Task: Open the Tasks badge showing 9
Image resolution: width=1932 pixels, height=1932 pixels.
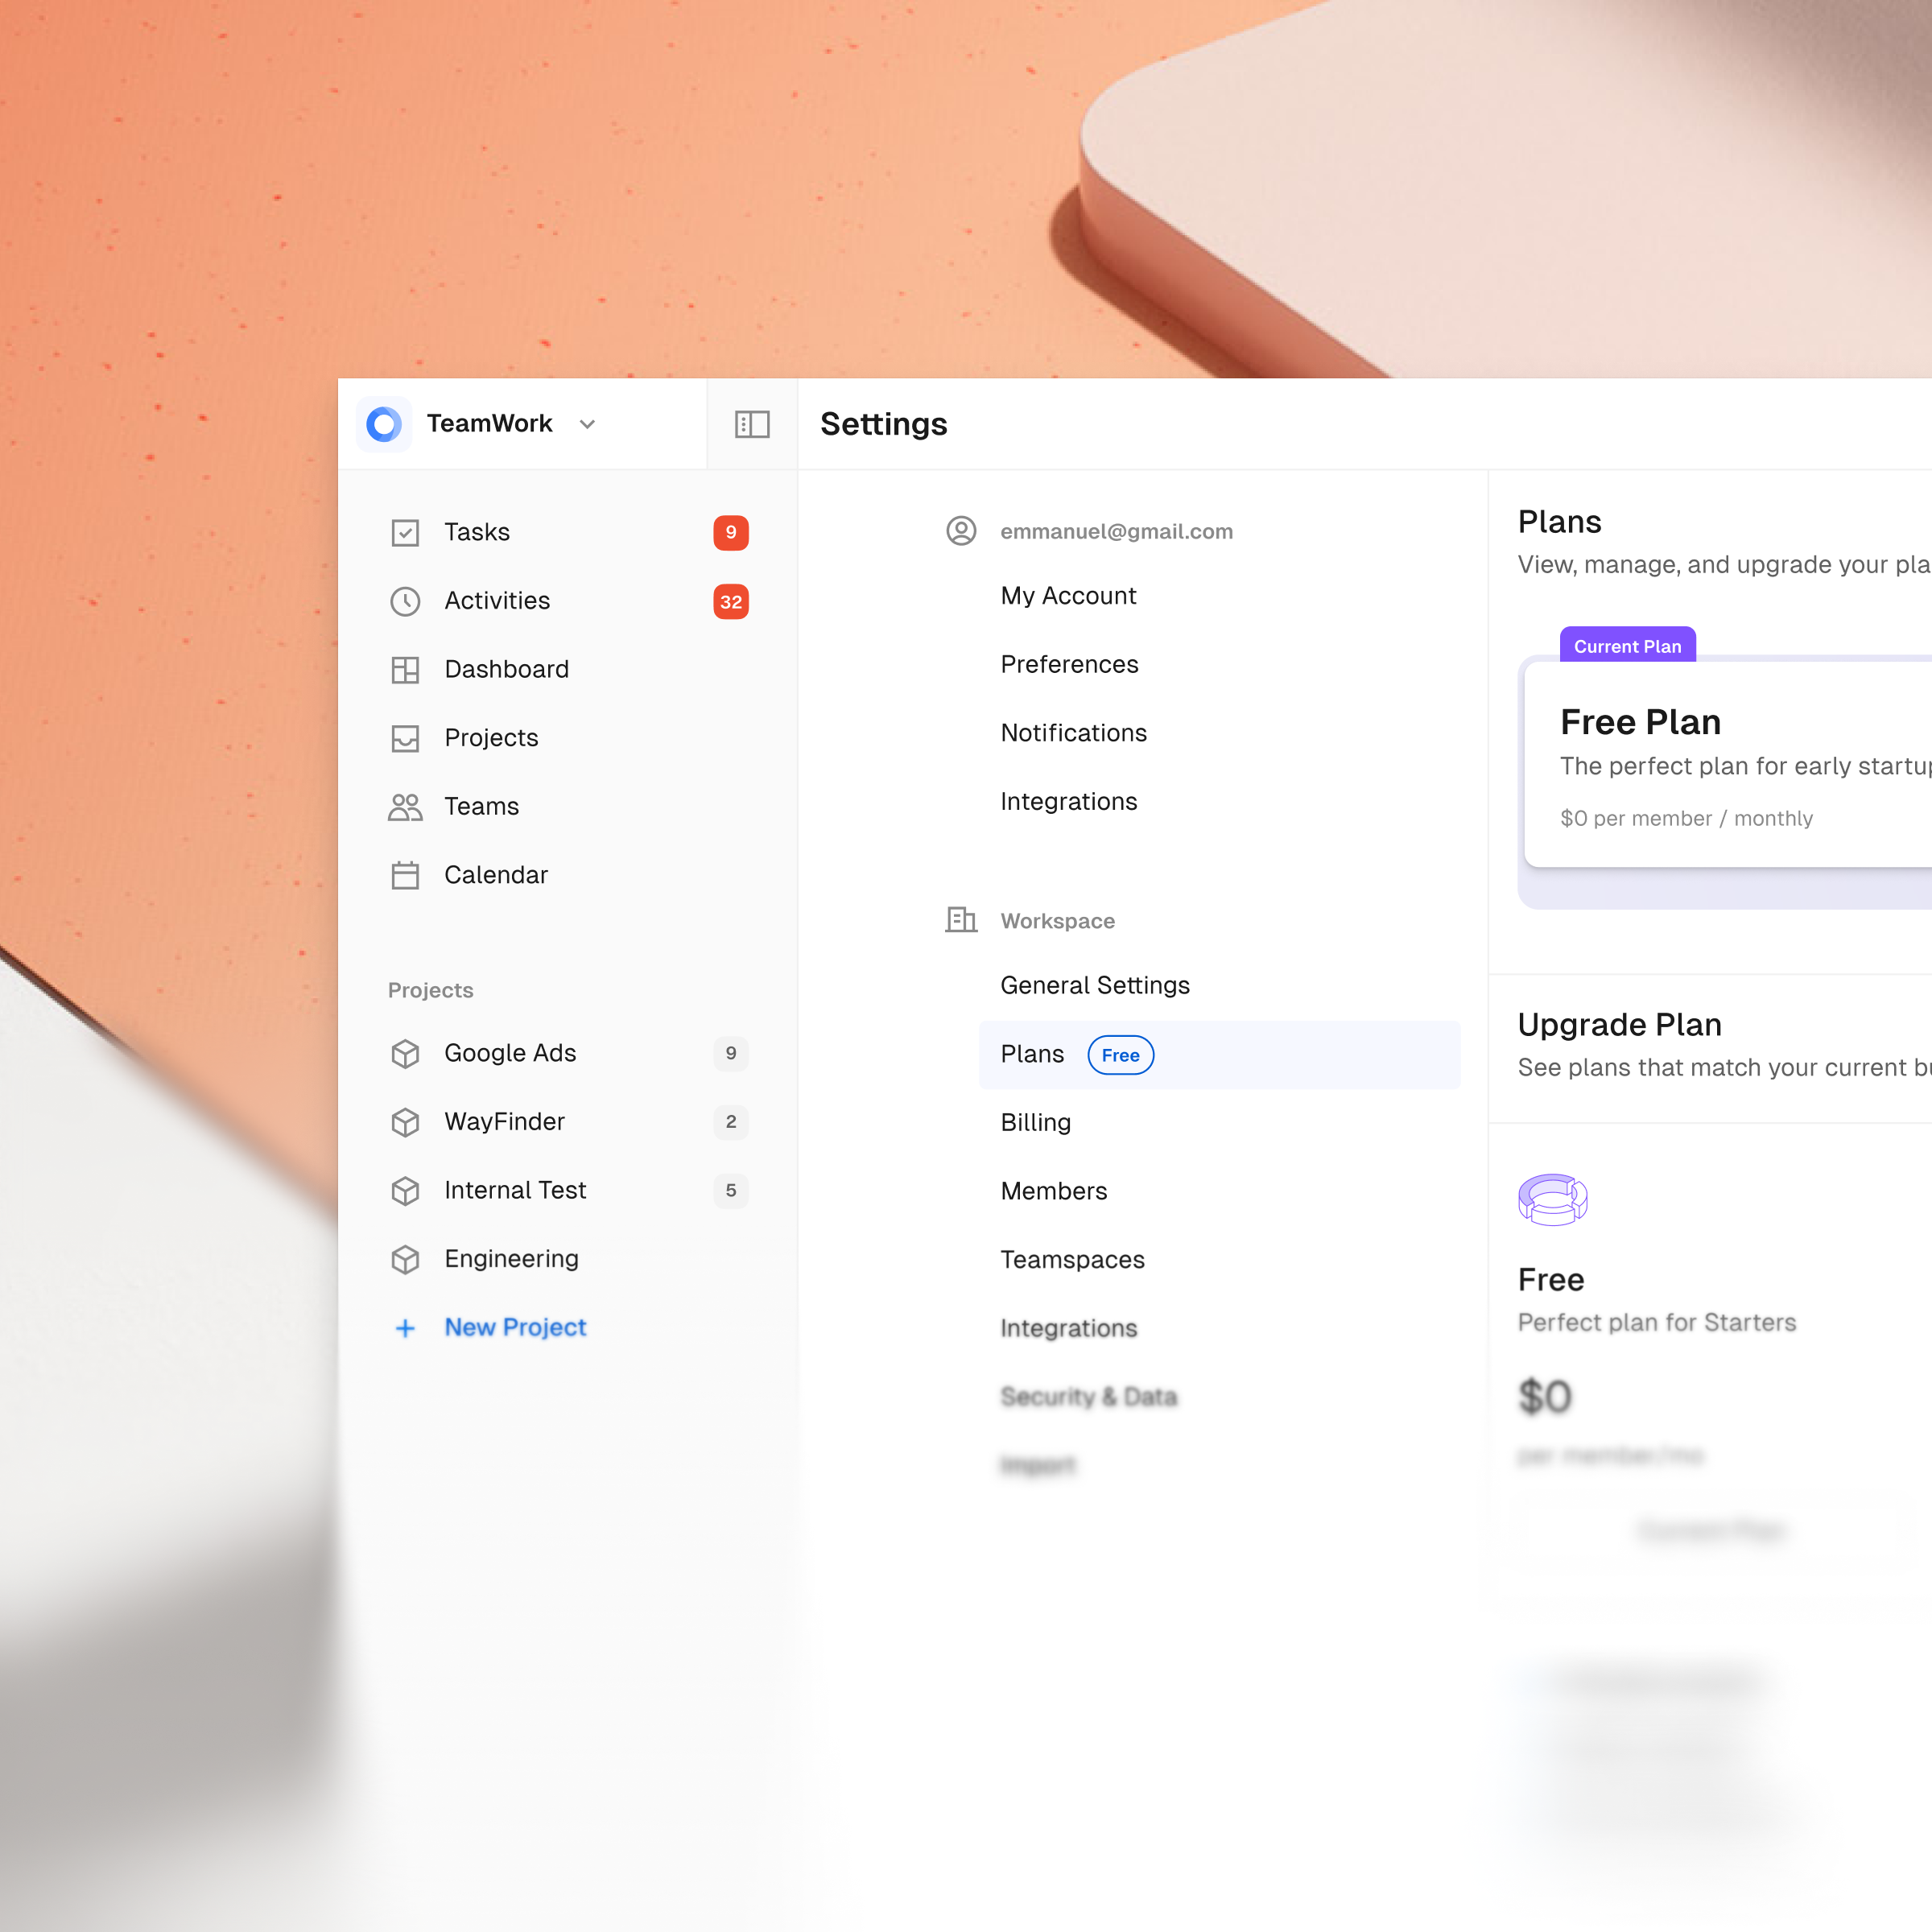Action: click(x=731, y=533)
